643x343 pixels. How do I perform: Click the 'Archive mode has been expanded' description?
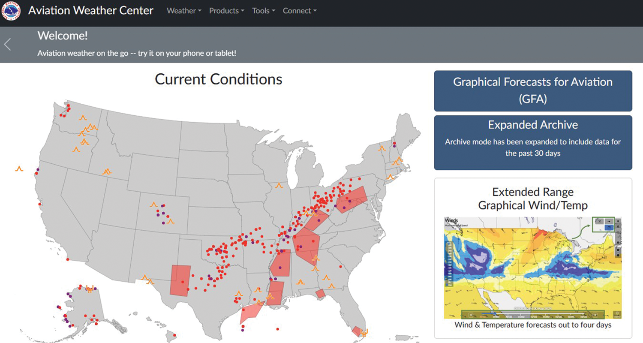tap(533, 147)
